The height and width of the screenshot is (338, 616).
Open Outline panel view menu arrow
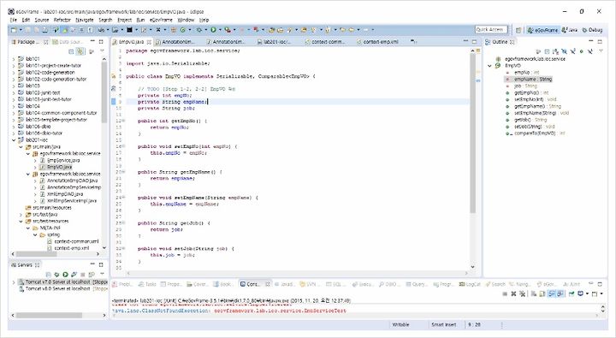(x=601, y=51)
